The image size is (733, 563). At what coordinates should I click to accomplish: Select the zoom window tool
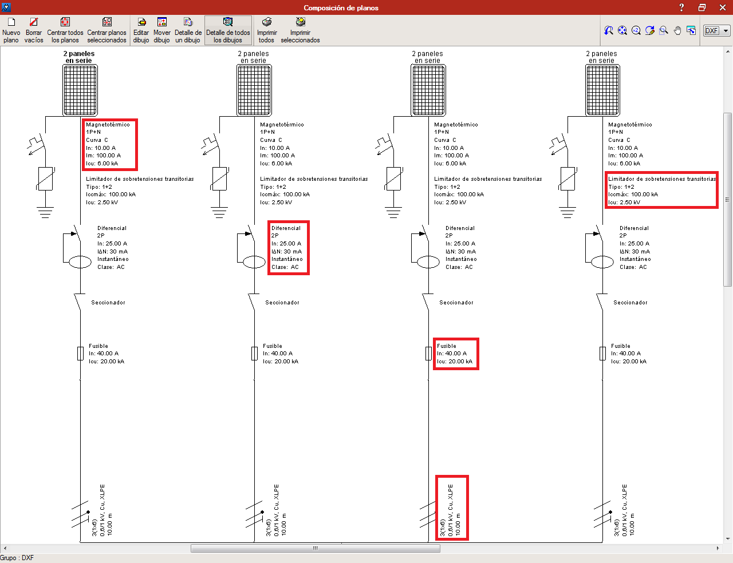(x=664, y=30)
